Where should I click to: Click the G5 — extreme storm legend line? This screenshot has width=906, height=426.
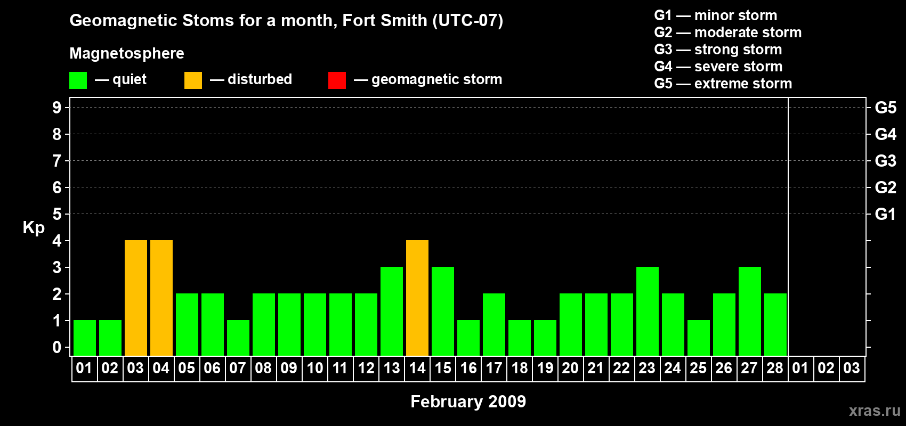tap(723, 84)
